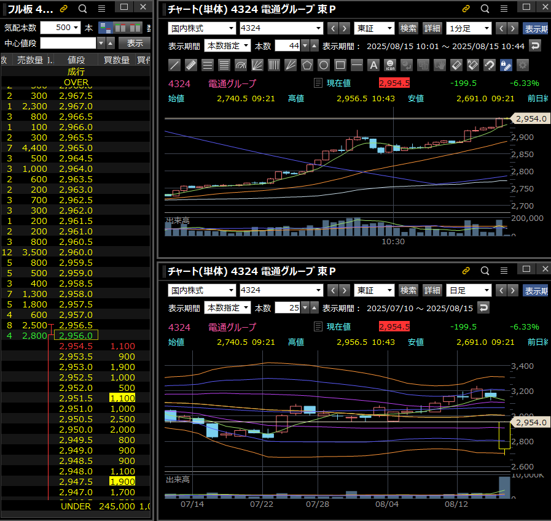Increase 本数 25 with up arrow

click(314, 307)
